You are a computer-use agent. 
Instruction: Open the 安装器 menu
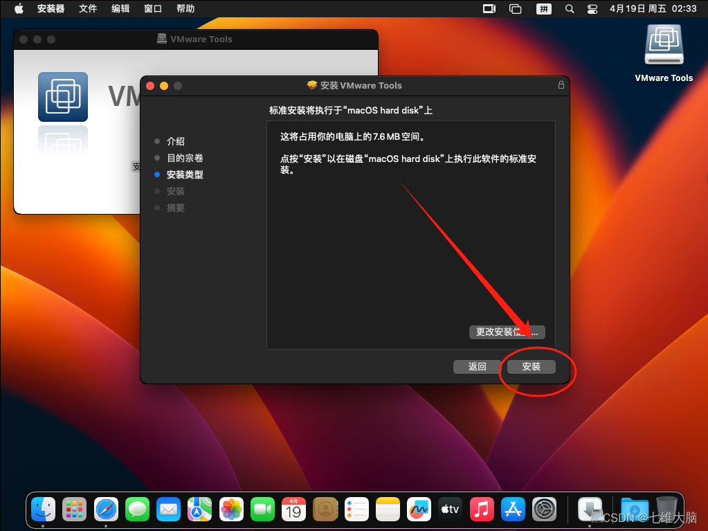point(51,8)
